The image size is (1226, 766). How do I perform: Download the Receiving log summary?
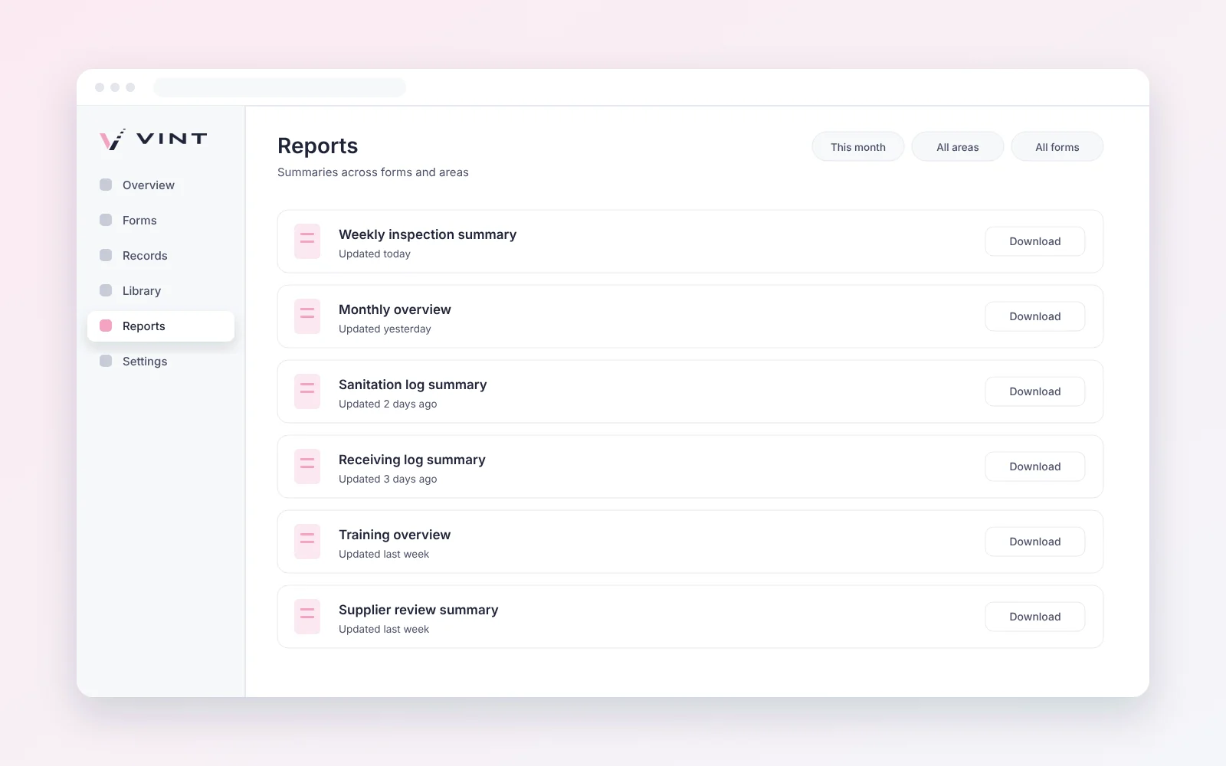click(1035, 466)
